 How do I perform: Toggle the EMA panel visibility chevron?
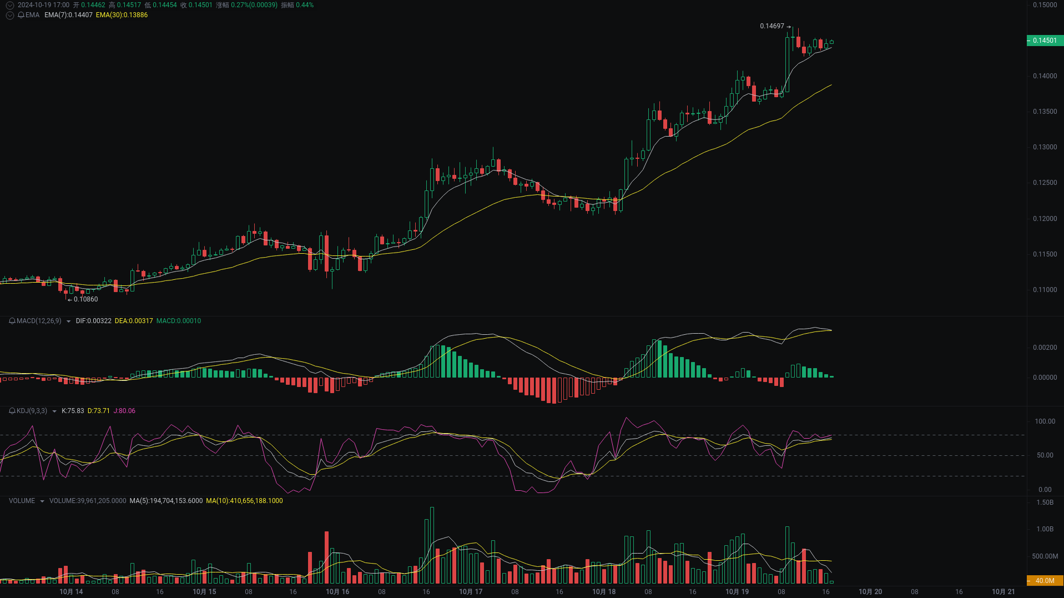point(9,16)
